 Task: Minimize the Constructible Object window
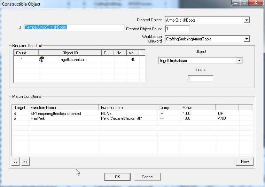click(236, 2)
